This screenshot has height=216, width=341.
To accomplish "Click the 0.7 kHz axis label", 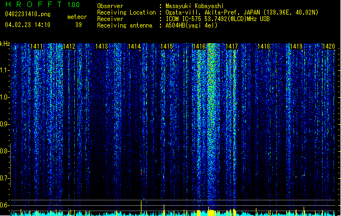I will 4,178.
